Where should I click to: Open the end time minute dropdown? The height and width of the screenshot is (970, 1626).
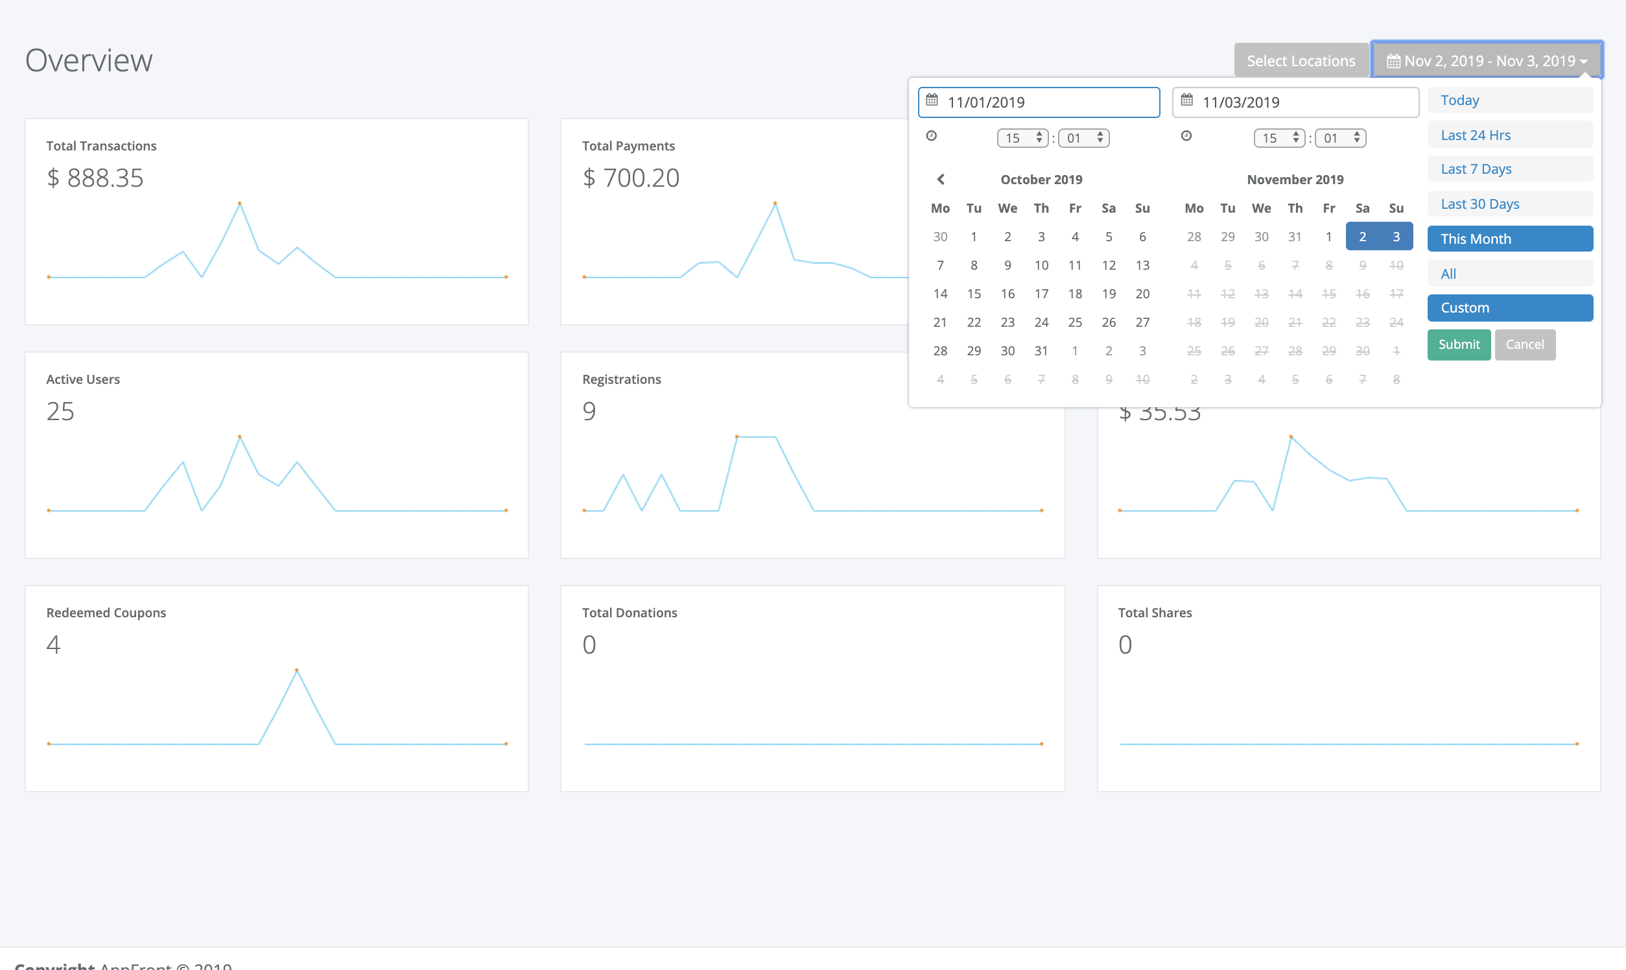coord(1340,138)
